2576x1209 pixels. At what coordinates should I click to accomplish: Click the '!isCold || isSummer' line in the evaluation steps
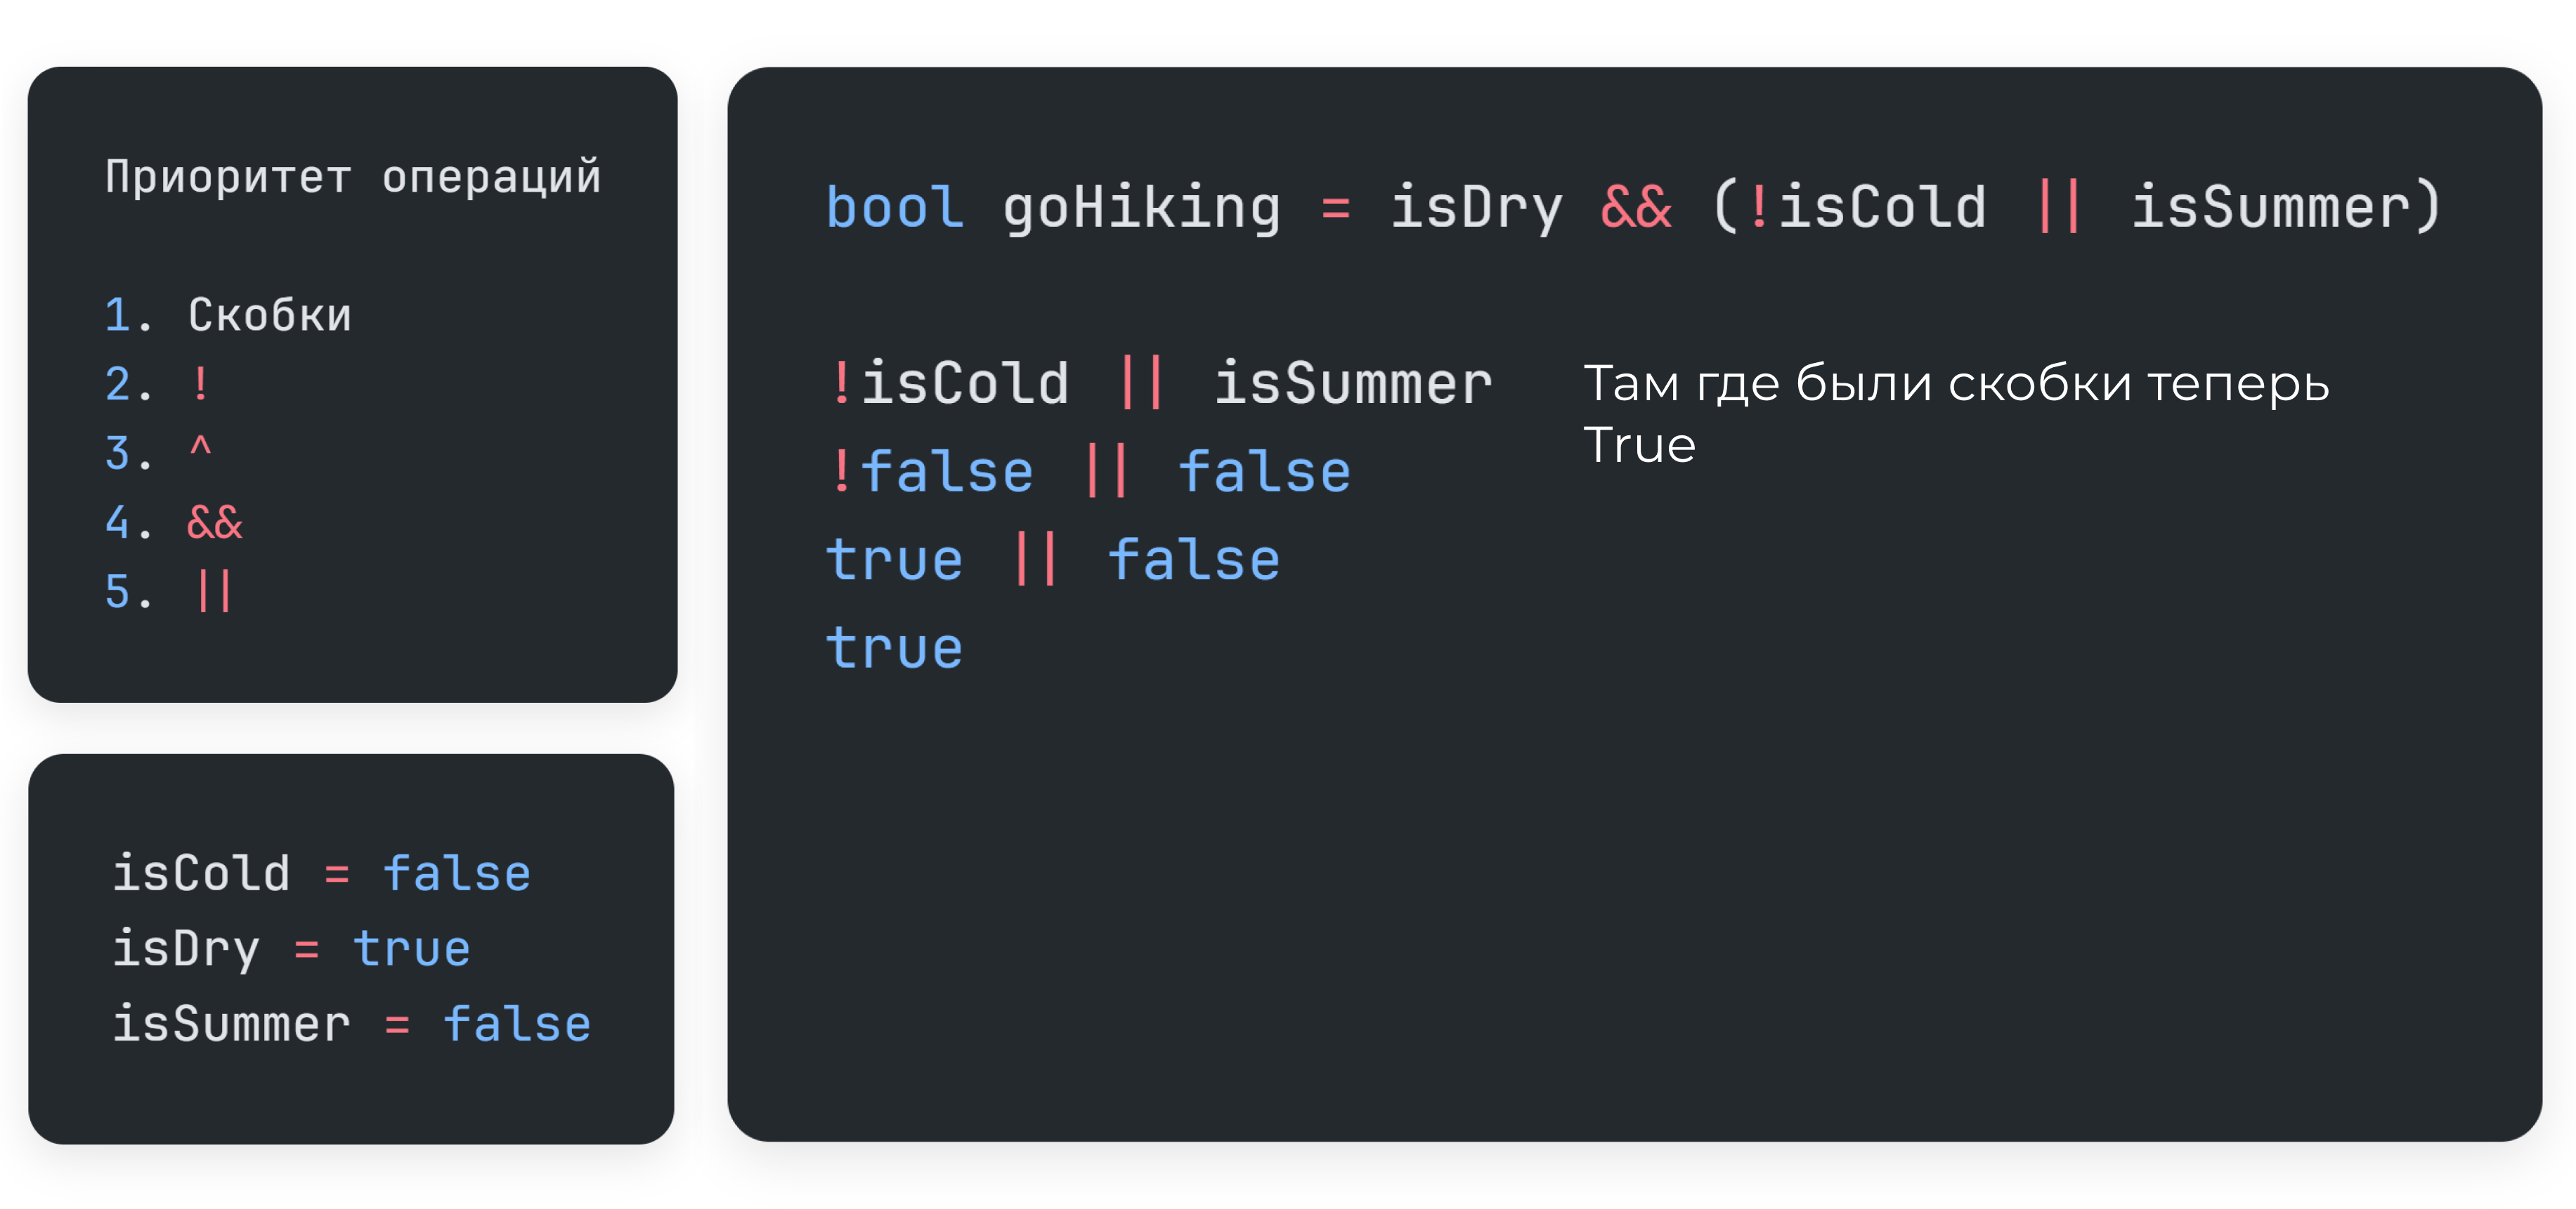[x=1159, y=383]
